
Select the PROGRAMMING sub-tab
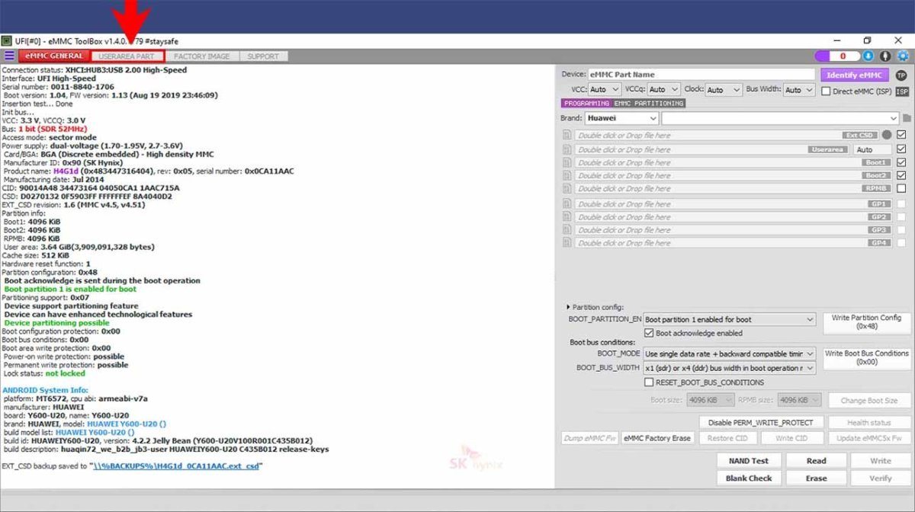(x=586, y=104)
